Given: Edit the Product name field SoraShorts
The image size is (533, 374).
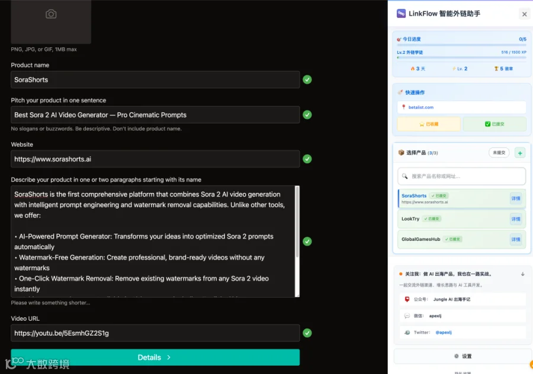Looking at the screenshot, I should 155,79.
